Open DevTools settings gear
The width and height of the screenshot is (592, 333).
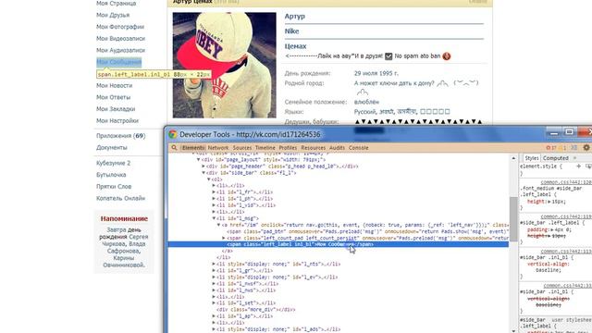586,148
